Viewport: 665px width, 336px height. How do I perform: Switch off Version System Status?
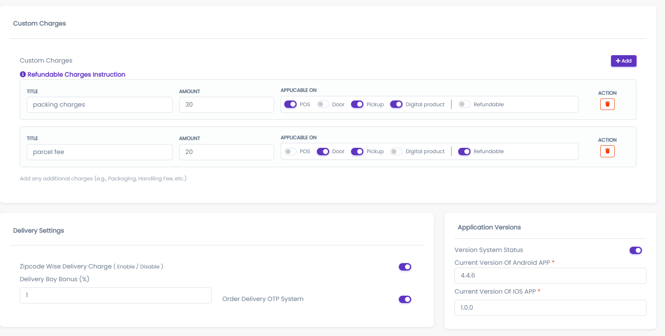pyautogui.click(x=636, y=250)
